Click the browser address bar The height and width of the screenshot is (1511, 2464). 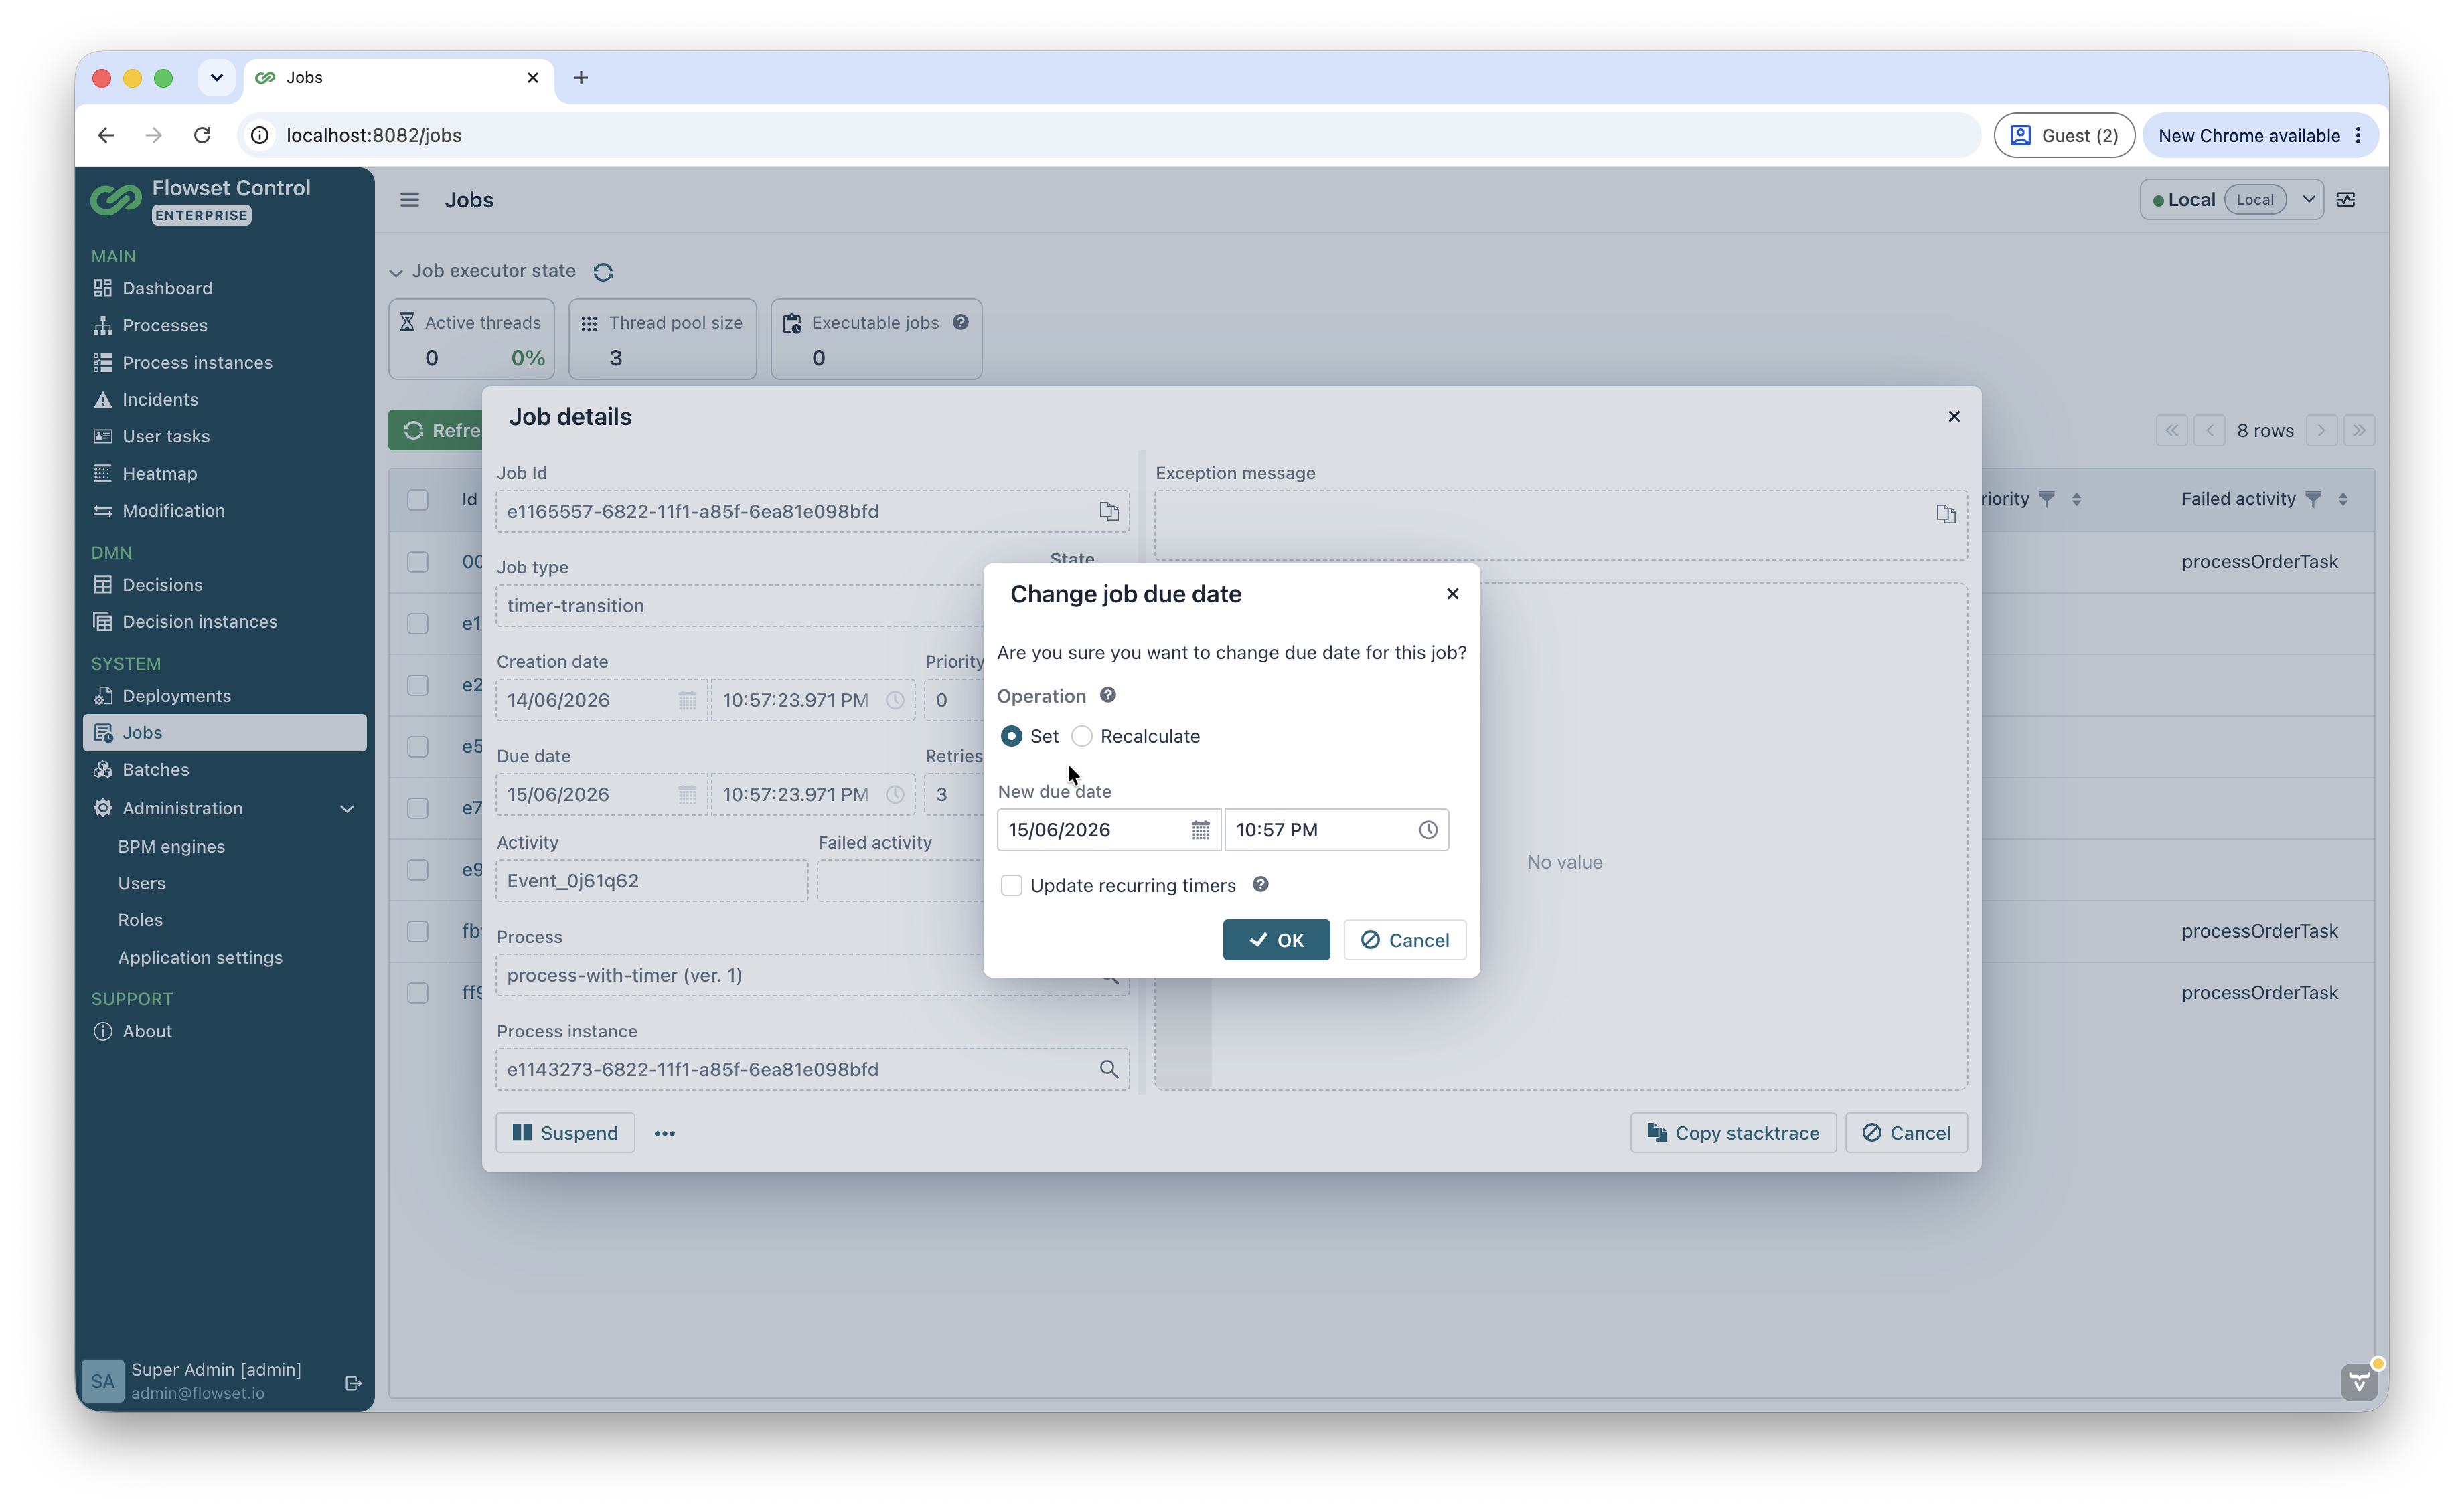[1110, 135]
